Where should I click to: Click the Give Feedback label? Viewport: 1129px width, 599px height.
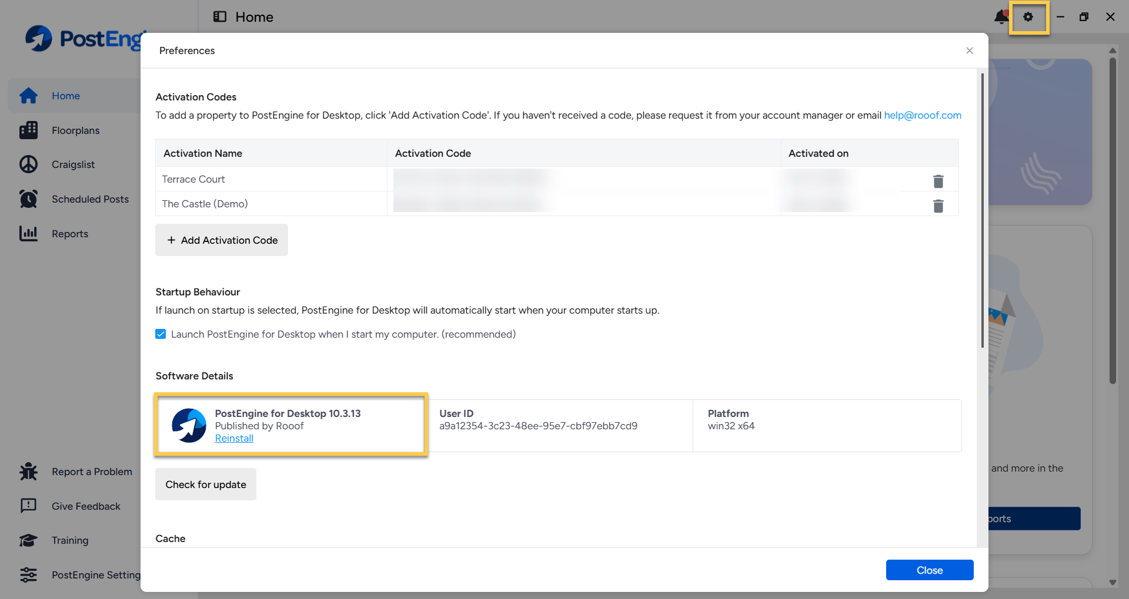point(86,506)
